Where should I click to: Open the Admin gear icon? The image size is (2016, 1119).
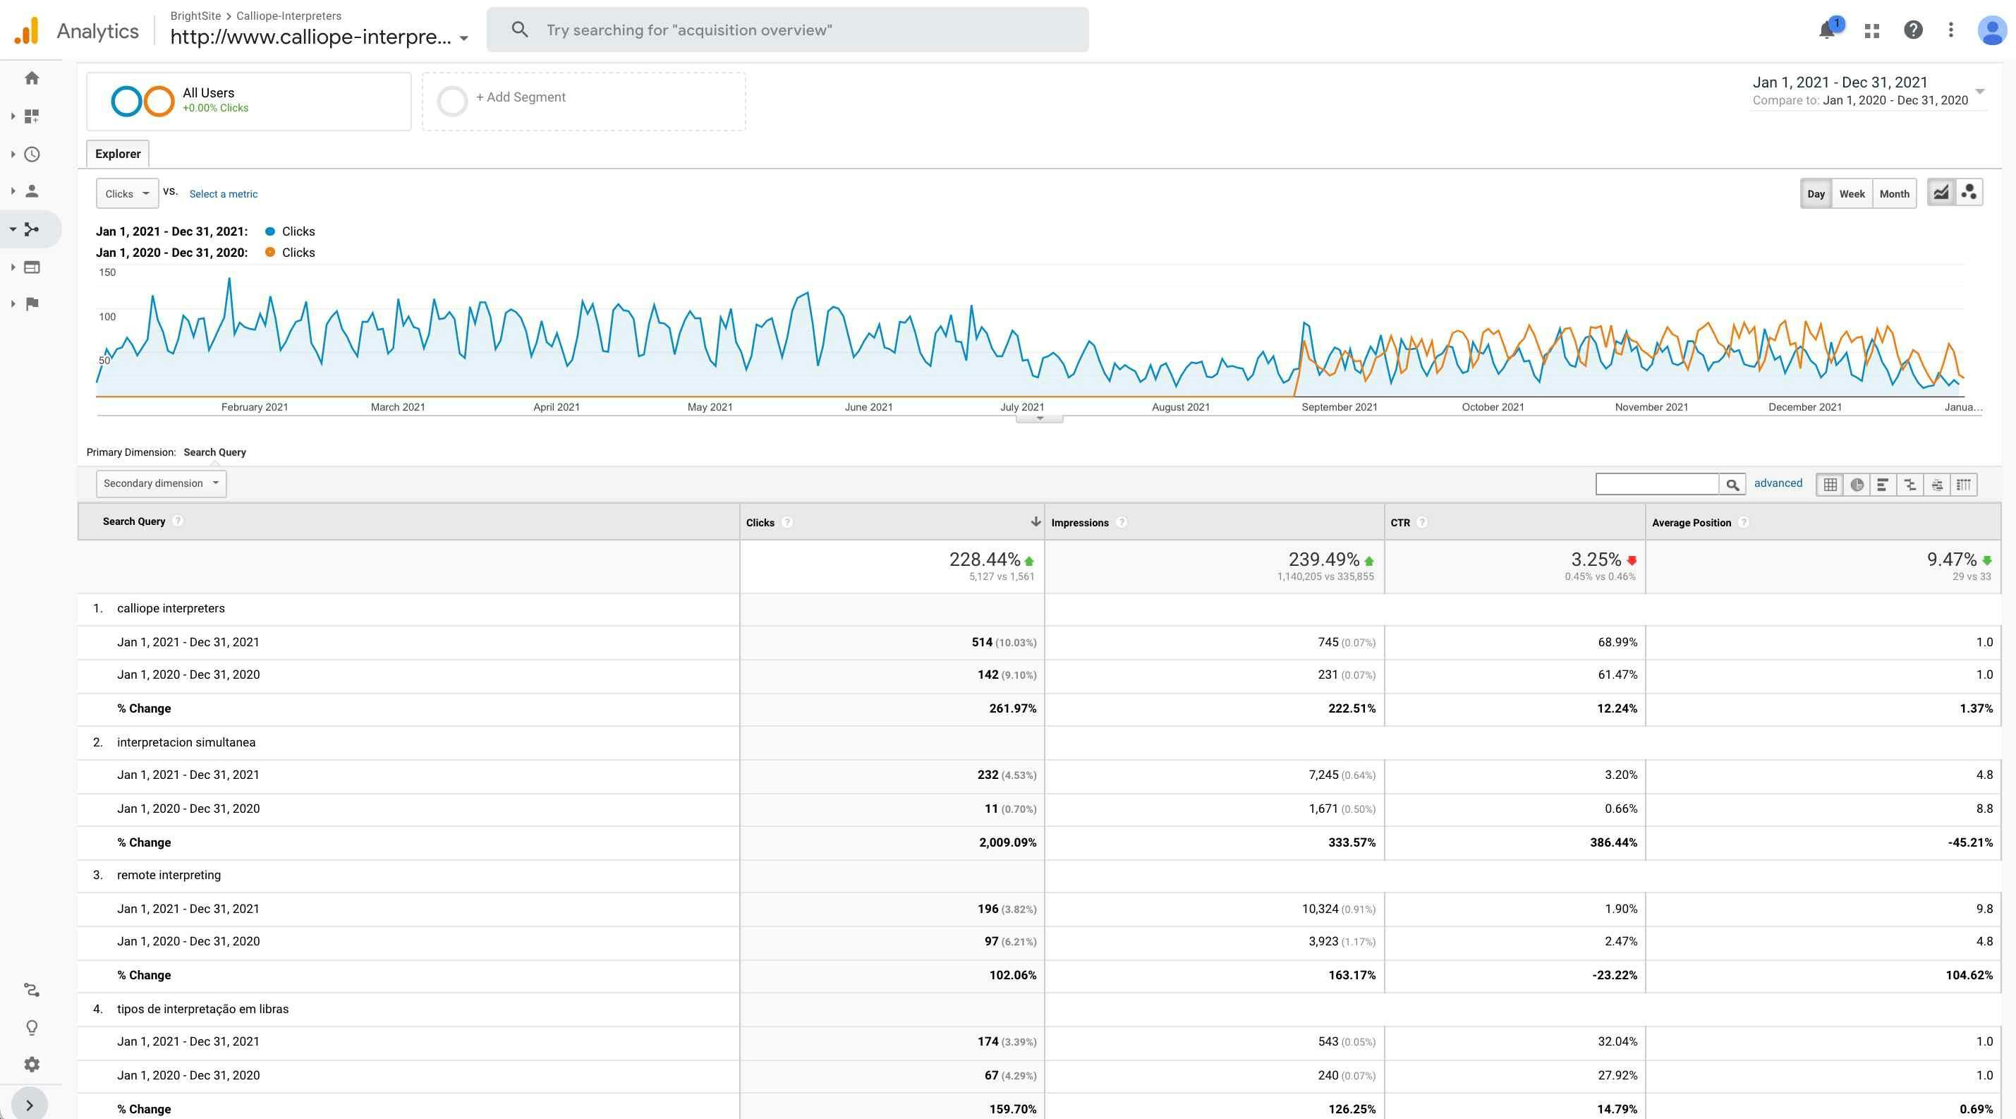point(32,1064)
